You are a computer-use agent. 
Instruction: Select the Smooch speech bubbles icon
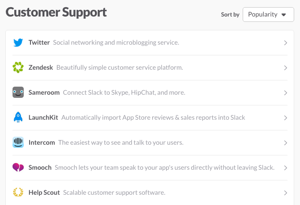(18, 167)
